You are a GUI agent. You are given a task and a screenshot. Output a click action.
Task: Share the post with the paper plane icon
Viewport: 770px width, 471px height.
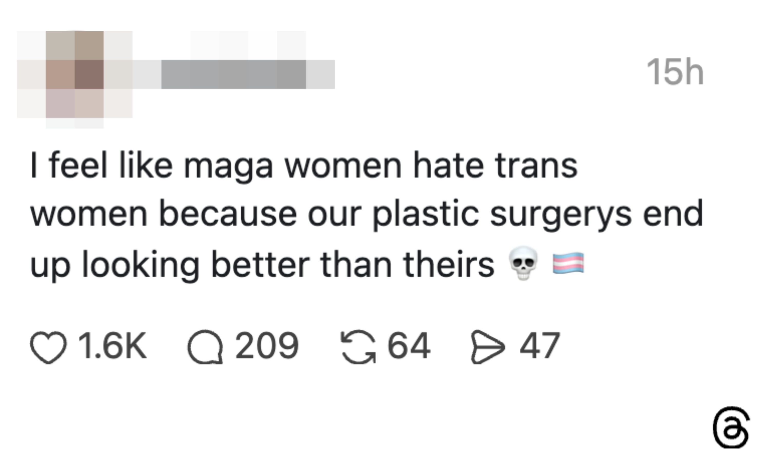(x=488, y=346)
